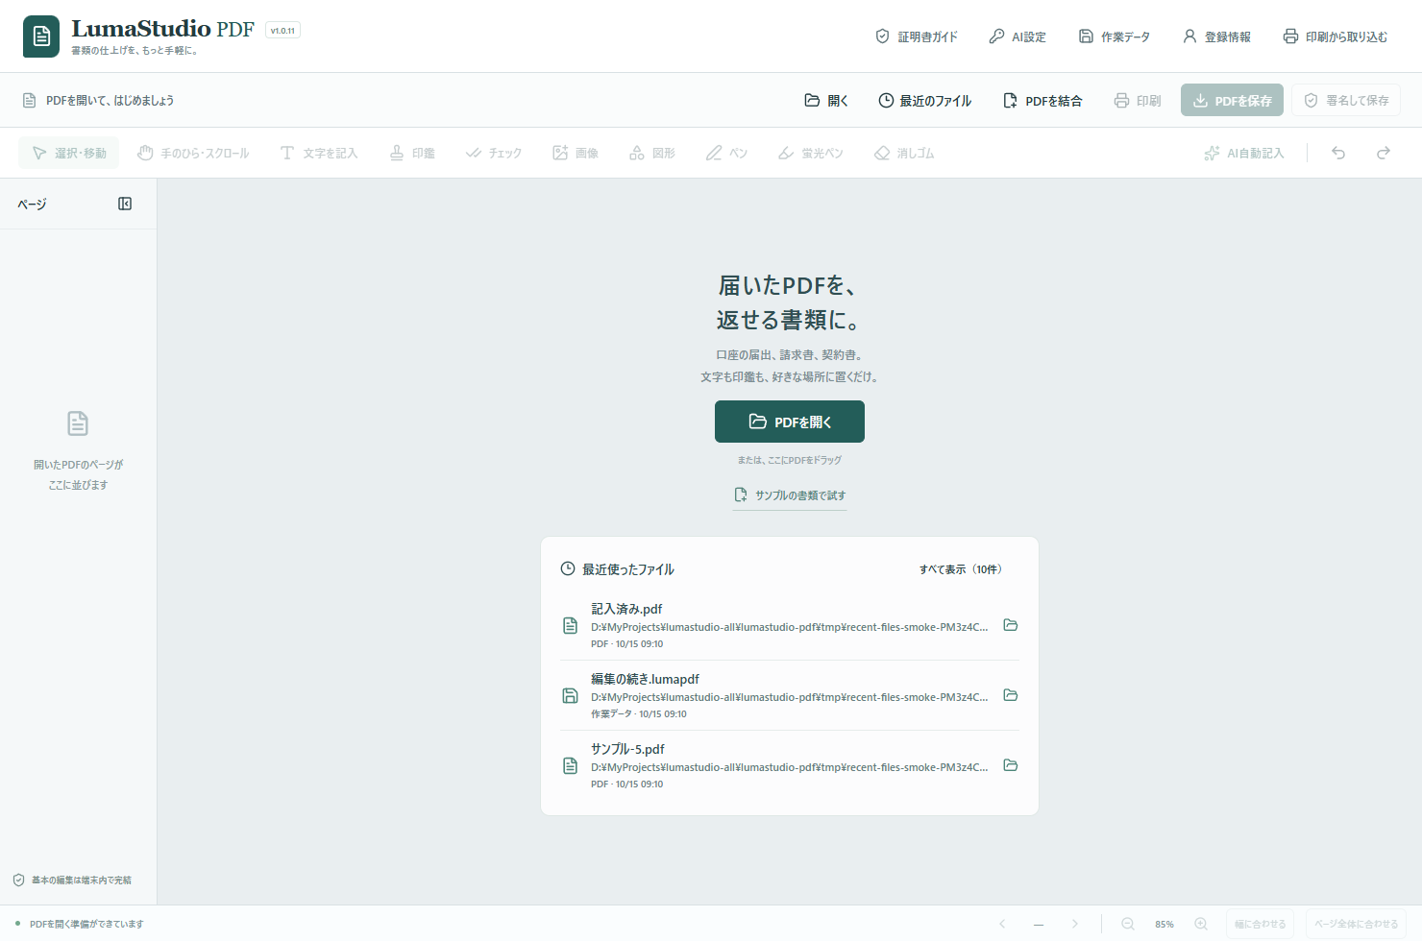Select the 図形 shapes tool

652,153
